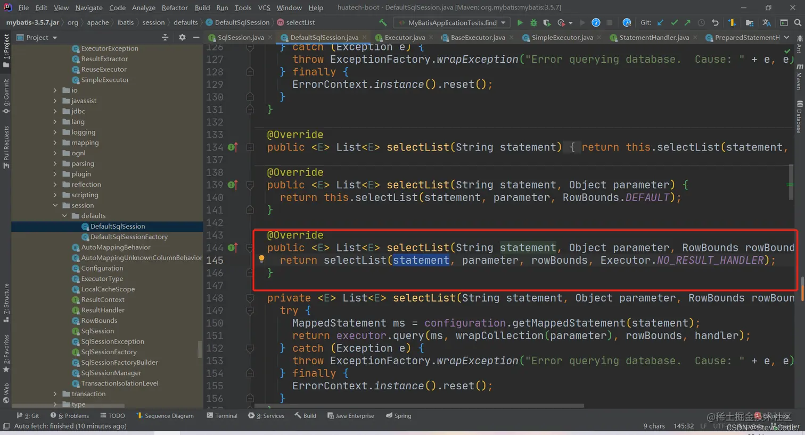This screenshot has height=435, width=805.
Task: Click mybatis-3.5.7.jar breadcrumb
Action: 32,22
